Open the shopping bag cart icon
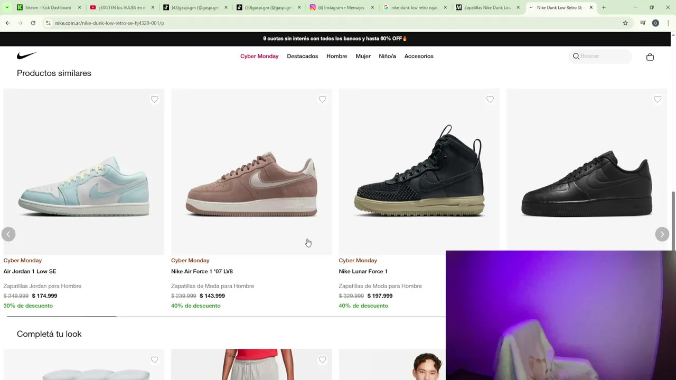The height and width of the screenshot is (380, 676). coord(650,57)
